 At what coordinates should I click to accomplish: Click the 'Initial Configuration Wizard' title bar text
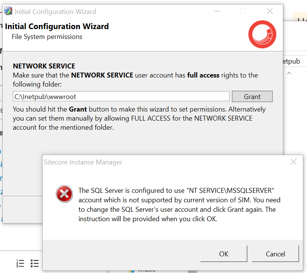pyautogui.click(x=55, y=12)
